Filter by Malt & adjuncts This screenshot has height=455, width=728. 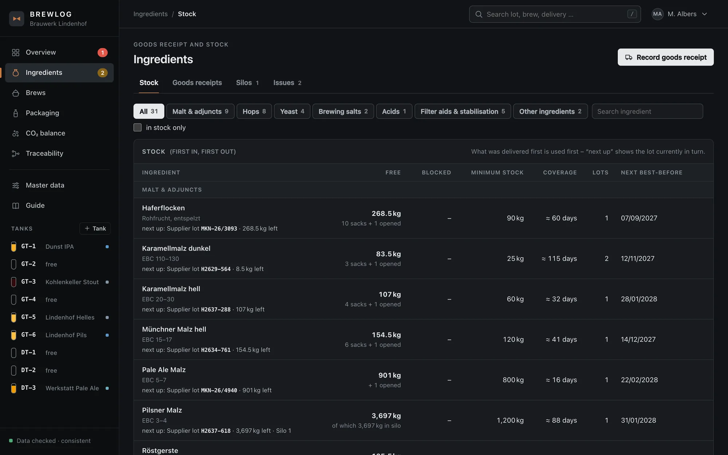(x=200, y=111)
